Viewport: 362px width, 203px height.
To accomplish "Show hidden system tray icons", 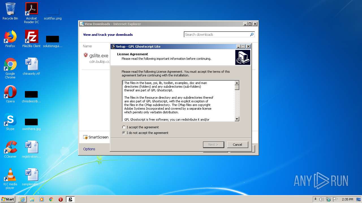I will tap(315, 199).
